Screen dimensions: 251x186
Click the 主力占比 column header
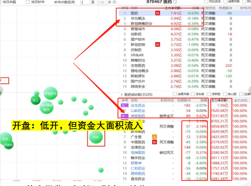[x=240, y=100]
